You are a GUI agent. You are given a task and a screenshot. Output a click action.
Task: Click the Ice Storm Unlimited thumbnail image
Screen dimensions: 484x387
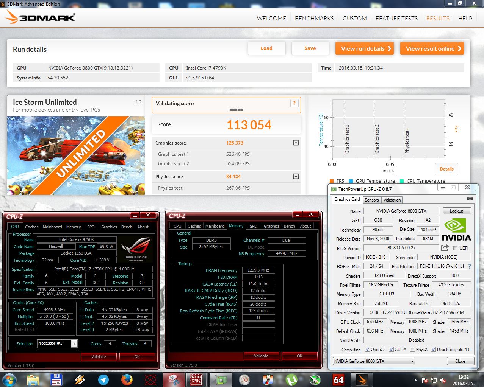[x=76, y=155]
